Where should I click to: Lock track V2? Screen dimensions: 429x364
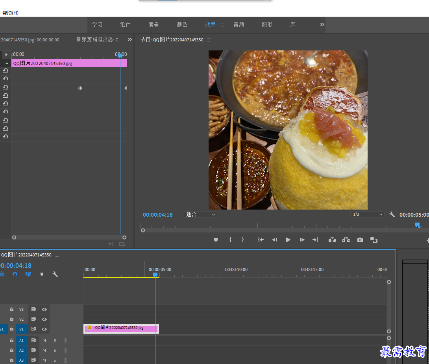point(12,319)
